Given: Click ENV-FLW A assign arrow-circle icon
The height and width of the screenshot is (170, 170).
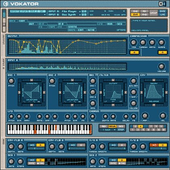Looking at the screenshot, I should (32, 145).
